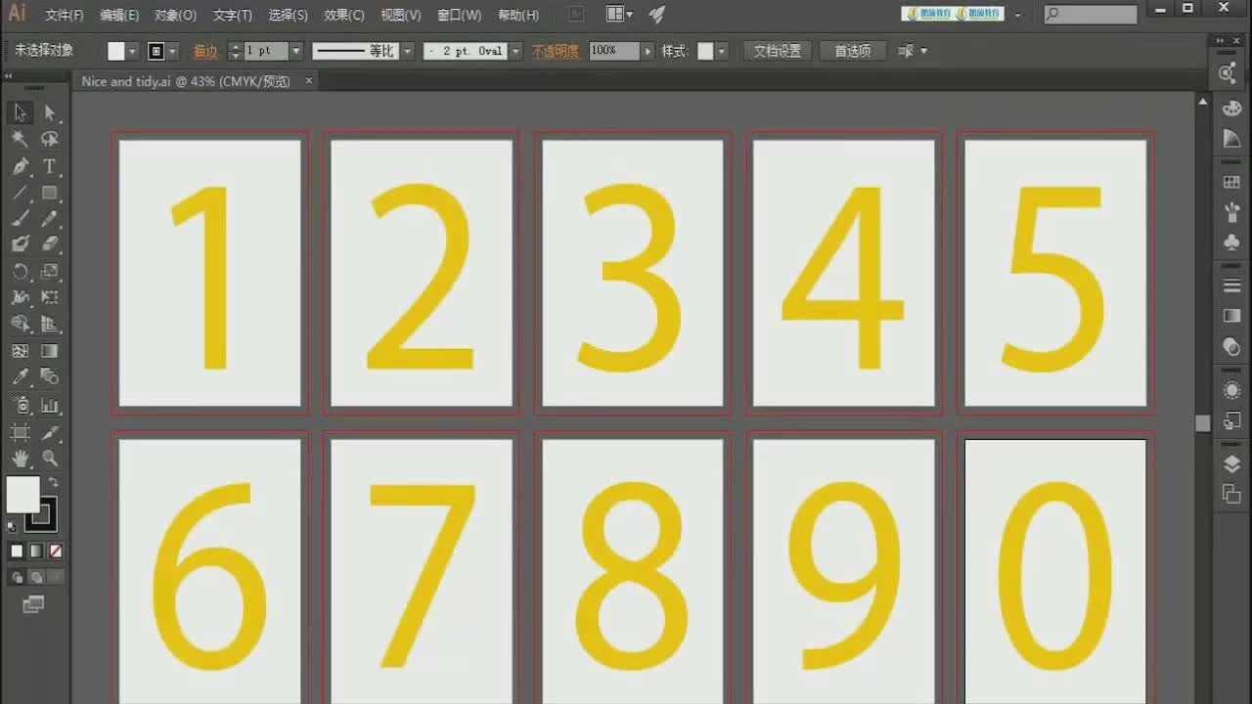The height and width of the screenshot is (704, 1252).
Task: Select the Perspective Grid tool
Action: 50,323
